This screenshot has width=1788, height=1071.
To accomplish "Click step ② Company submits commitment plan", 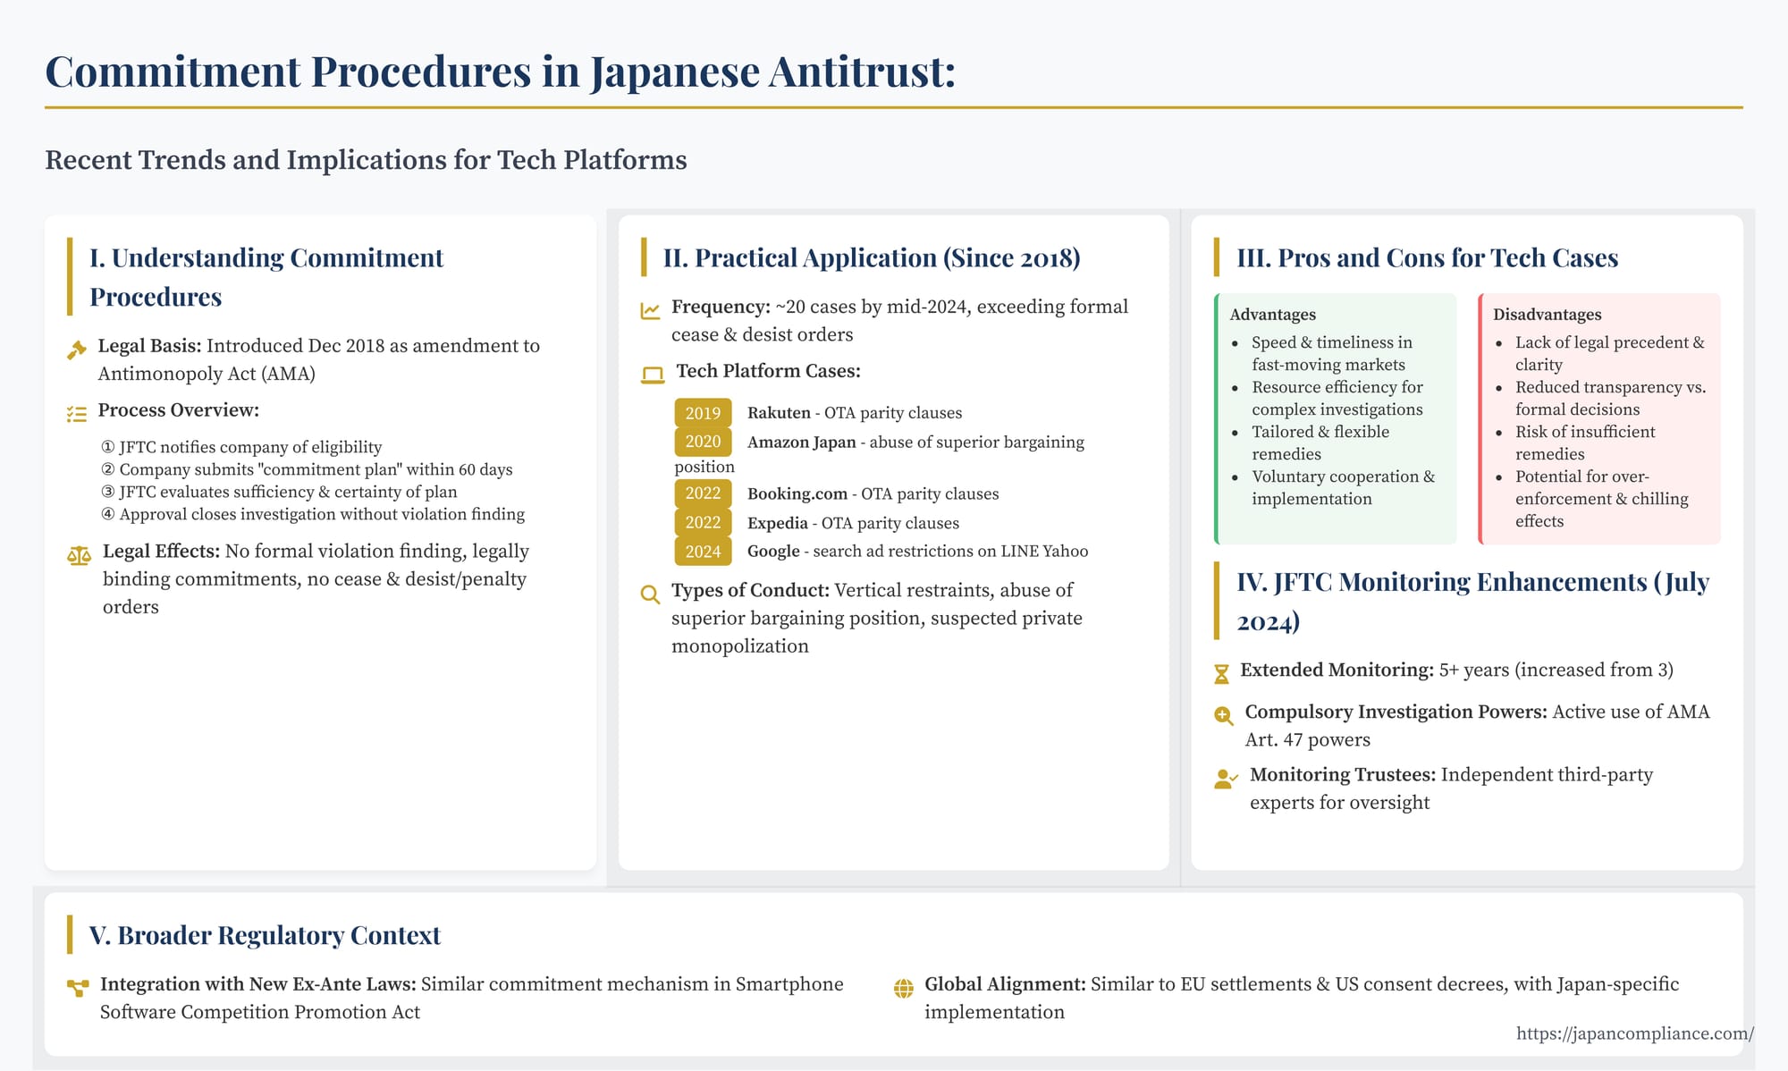I will (x=307, y=469).
